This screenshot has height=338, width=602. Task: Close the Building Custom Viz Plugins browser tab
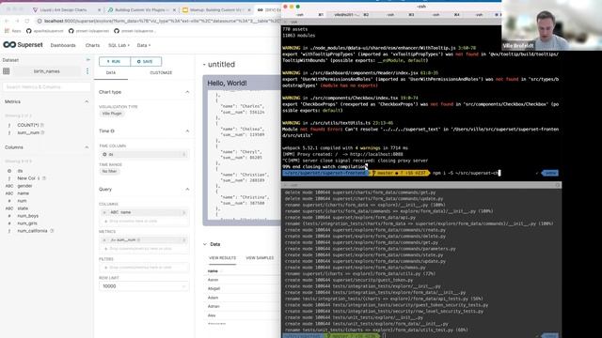coord(174,9)
